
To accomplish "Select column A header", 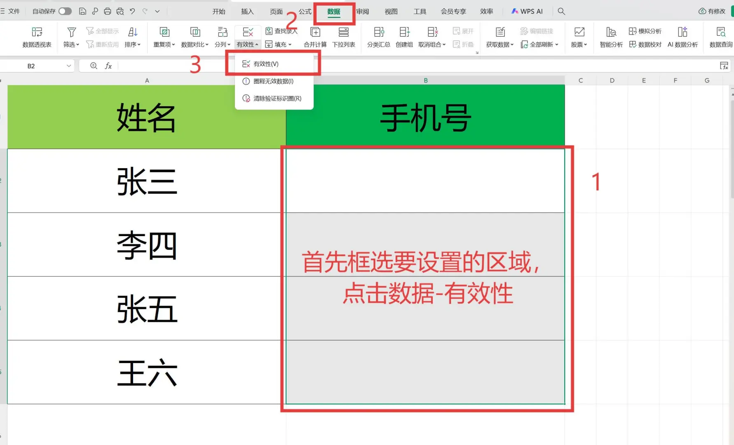I will 147,80.
